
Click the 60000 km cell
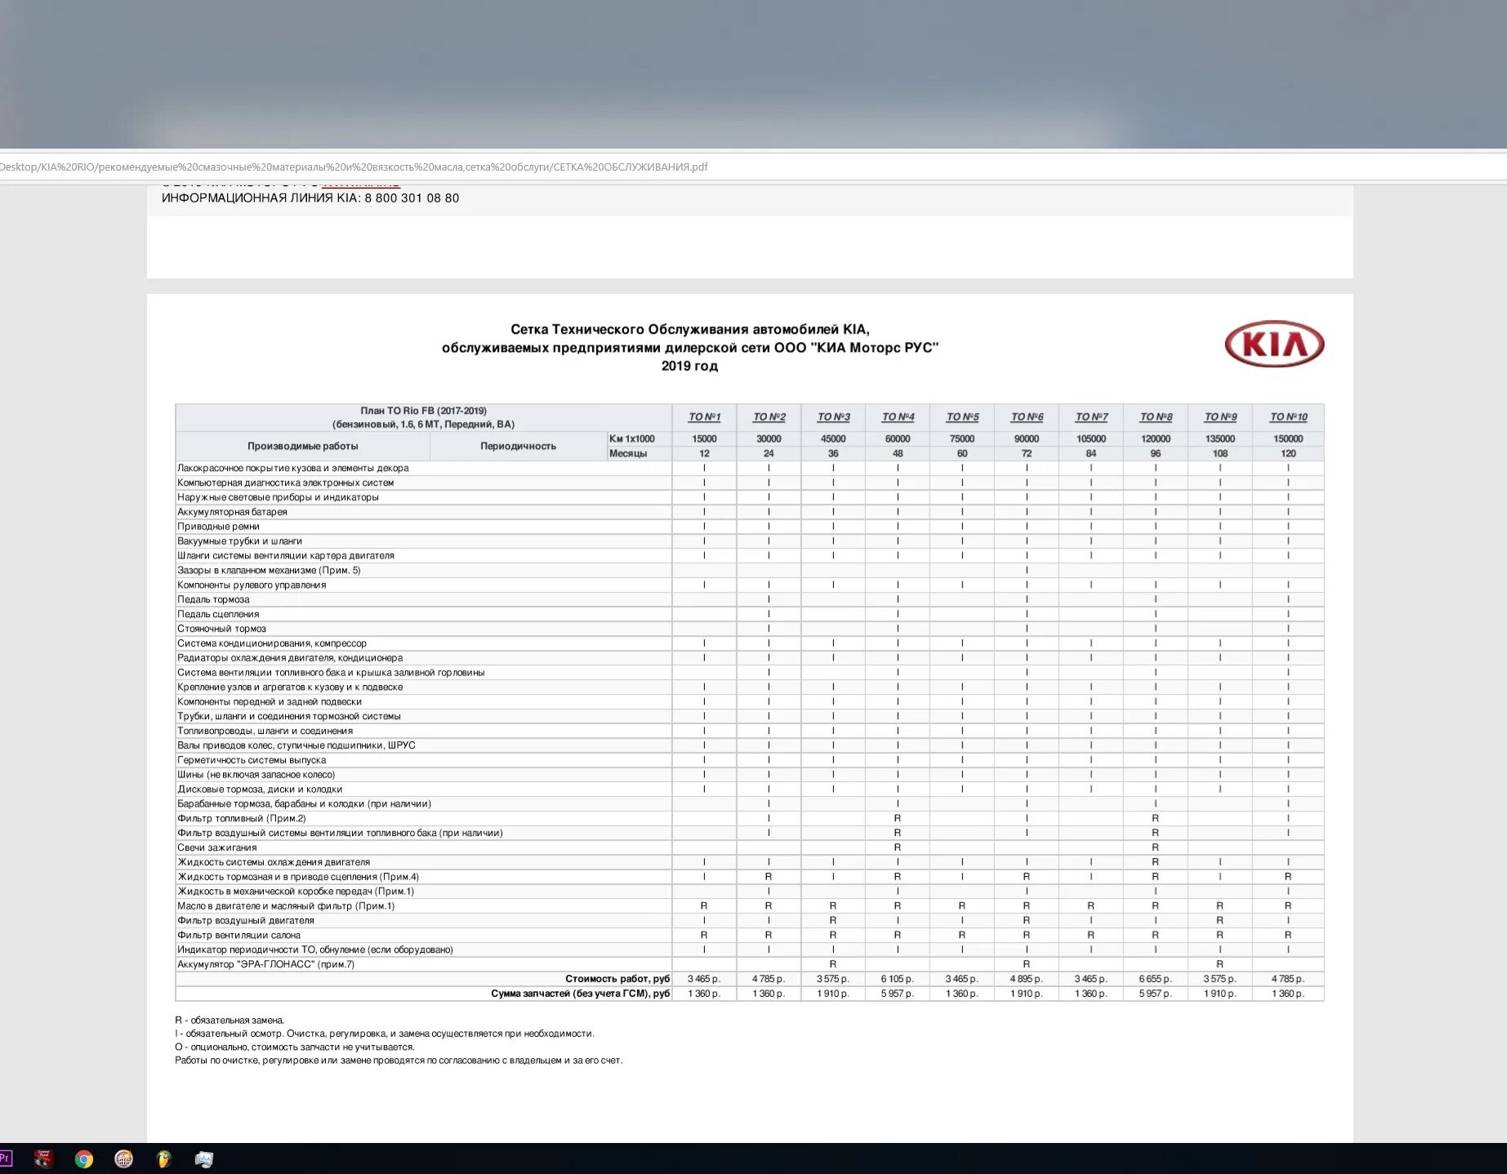click(x=898, y=438)
